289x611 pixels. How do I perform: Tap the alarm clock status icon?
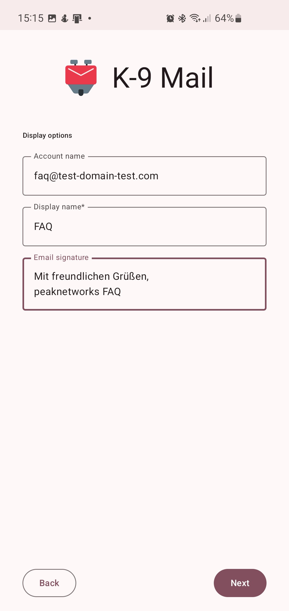coord(170,18)
